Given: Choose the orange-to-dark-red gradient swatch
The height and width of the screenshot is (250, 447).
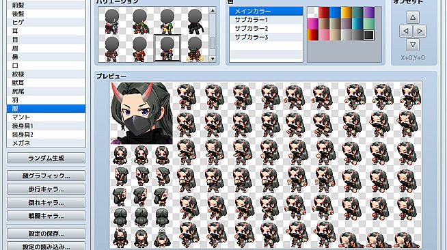Looking at the screenshot, I should point(313,35).
